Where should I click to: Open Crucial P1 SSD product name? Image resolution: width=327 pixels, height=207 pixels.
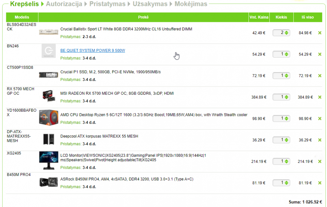[111, 72]
